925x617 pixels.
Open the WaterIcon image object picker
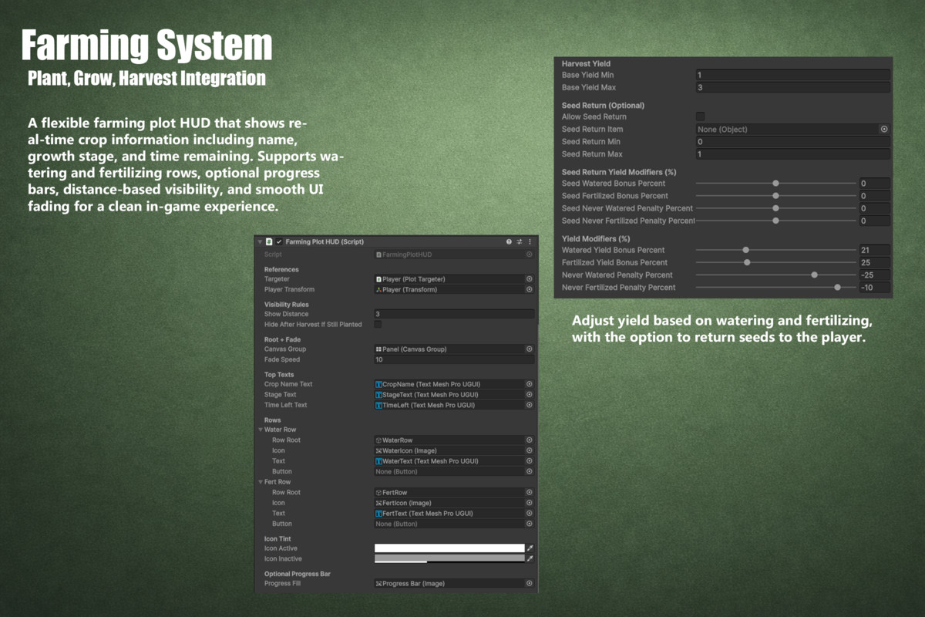[529, 450]
